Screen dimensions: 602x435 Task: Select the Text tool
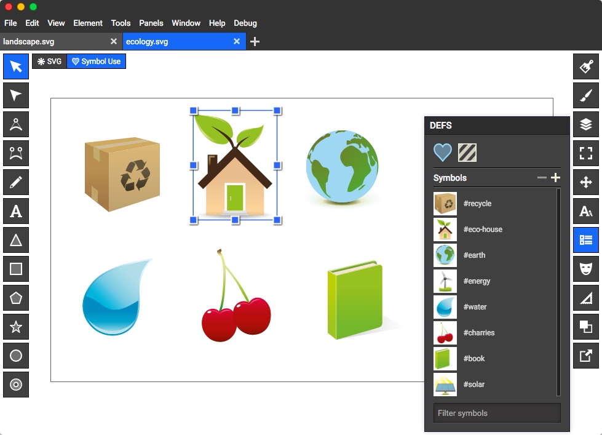pos(15,210)
